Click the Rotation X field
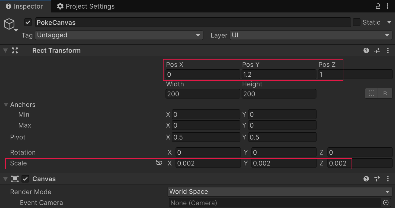Image resolution: width=395 pixels, height=208 pixels. coord(208,152)
